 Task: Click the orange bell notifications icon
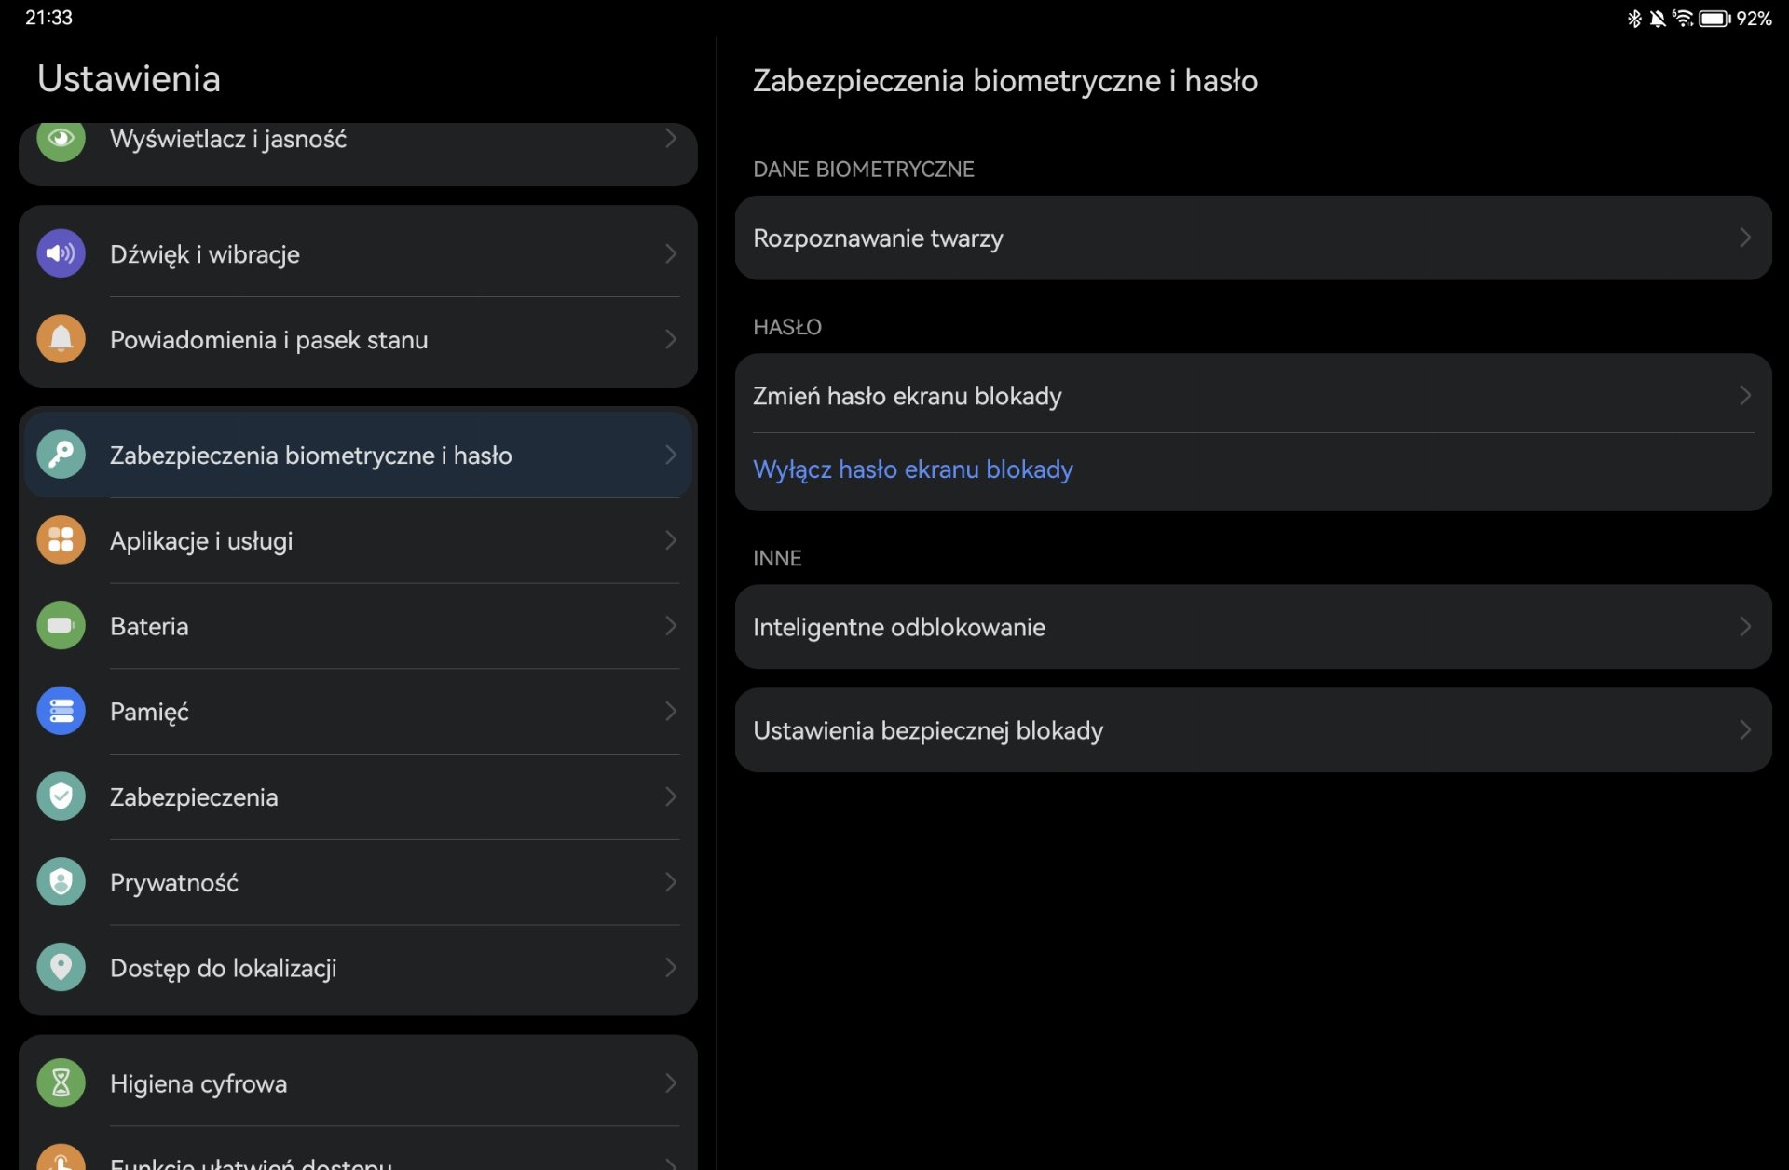pyautogui.click(x=61, y=339)
